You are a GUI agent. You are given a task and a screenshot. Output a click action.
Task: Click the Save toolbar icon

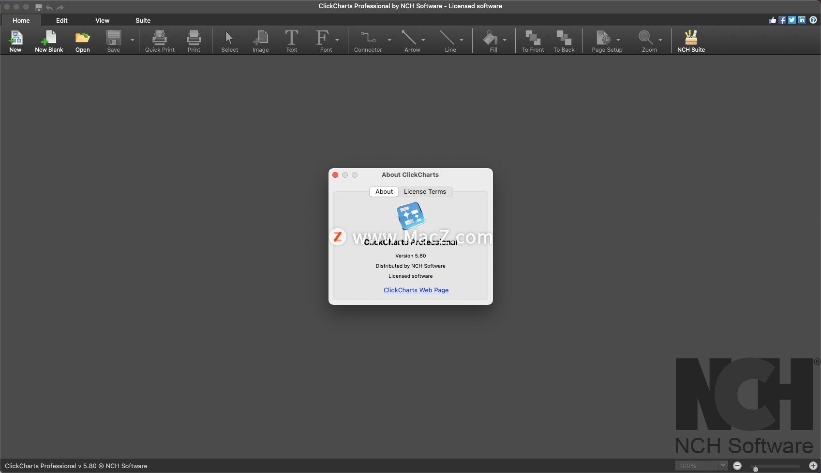click(114, 38)
